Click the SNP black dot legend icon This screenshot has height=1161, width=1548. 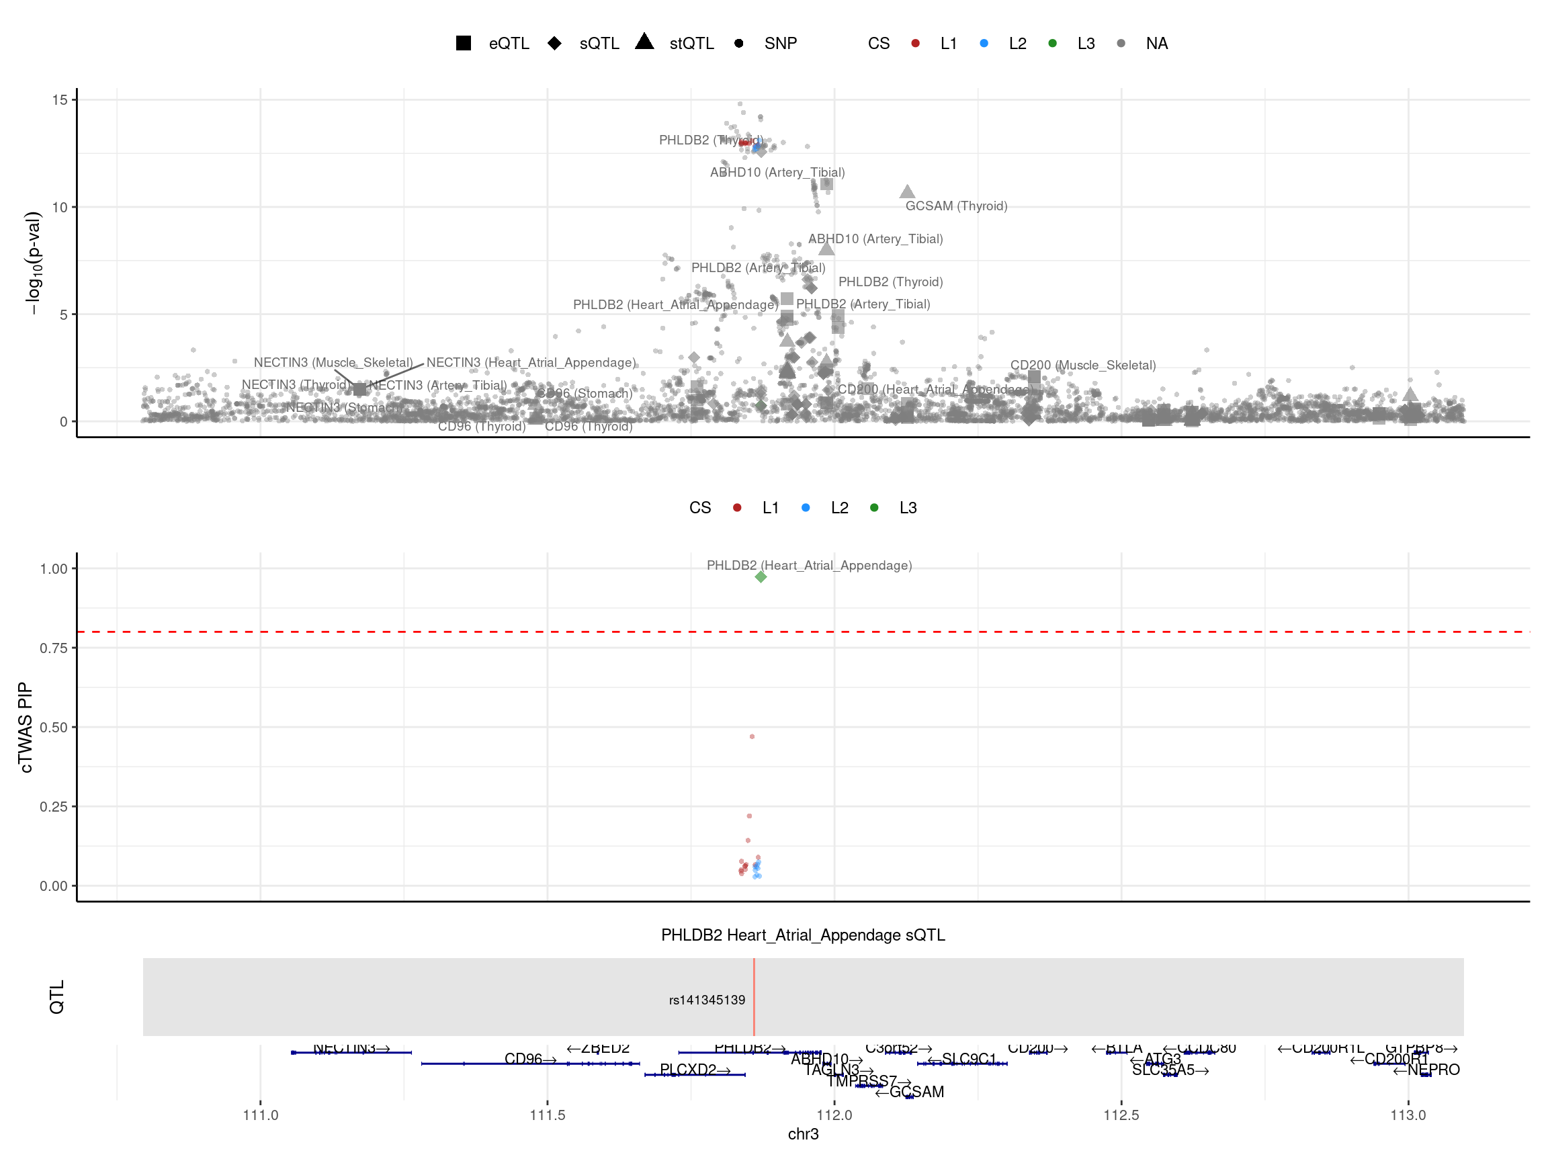point(738,44)
